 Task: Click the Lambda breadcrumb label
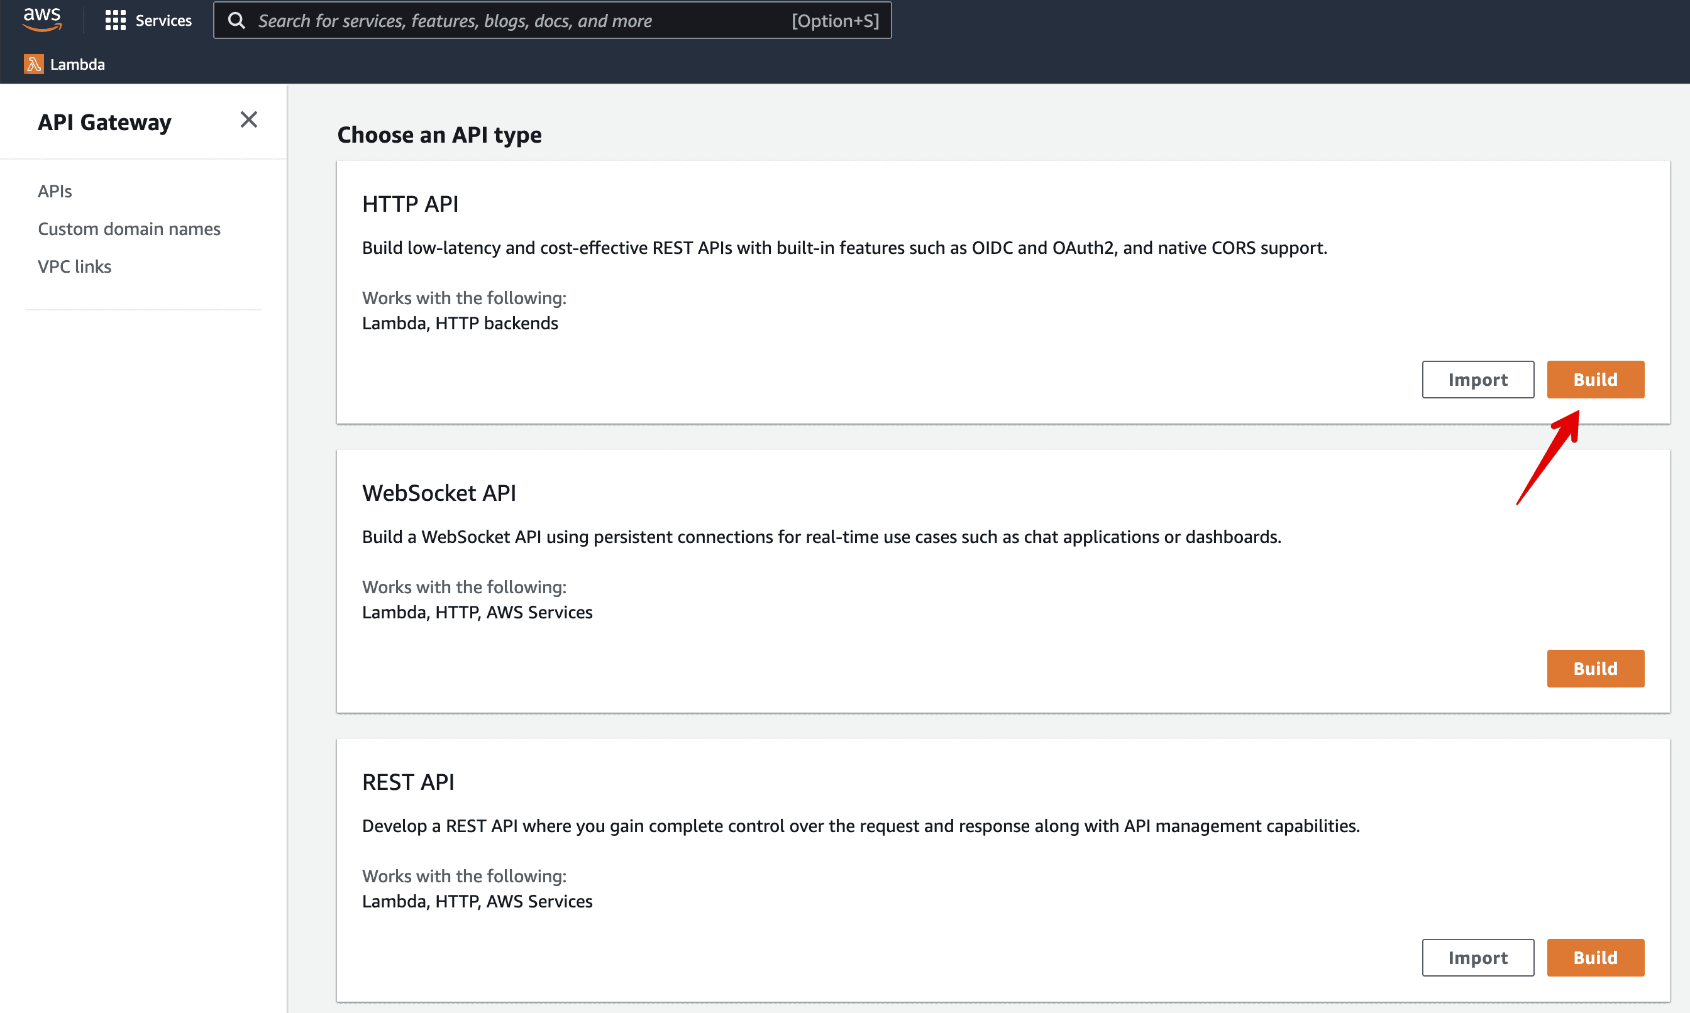point(77,63)
